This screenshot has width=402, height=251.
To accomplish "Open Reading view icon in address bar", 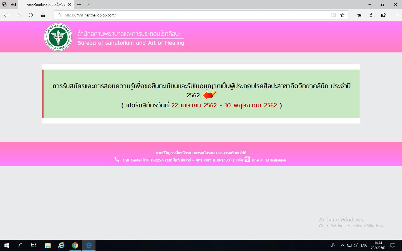I will pos(333,15).
